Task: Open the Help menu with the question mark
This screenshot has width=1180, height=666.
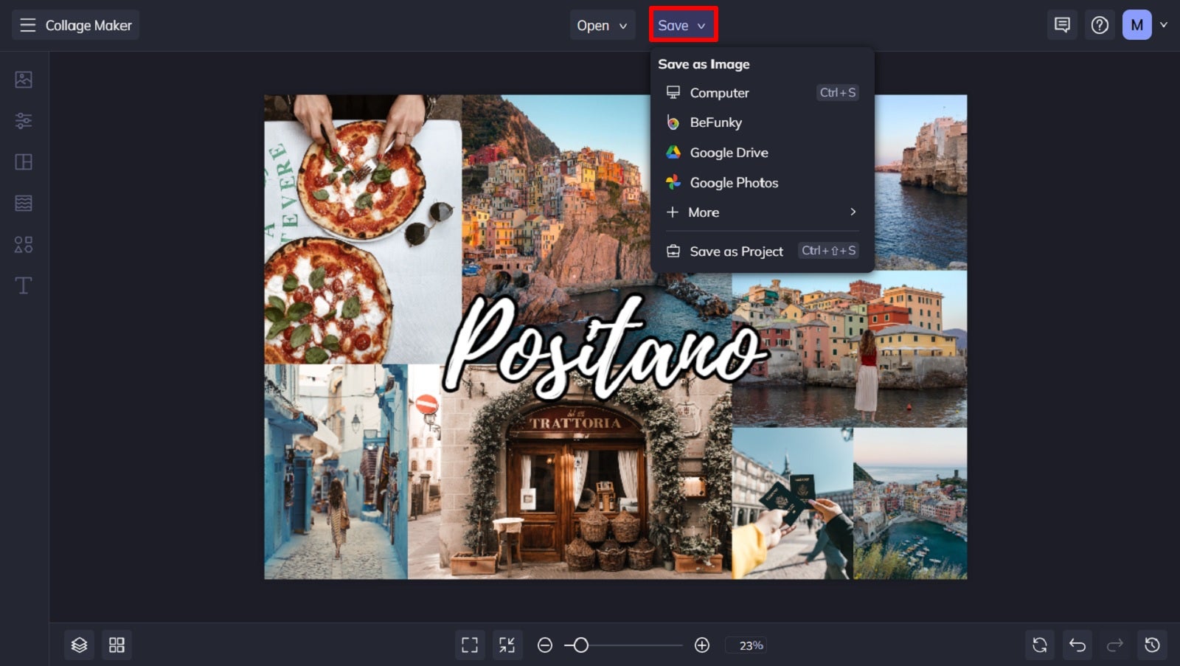Action: (x=1100, y=24)
